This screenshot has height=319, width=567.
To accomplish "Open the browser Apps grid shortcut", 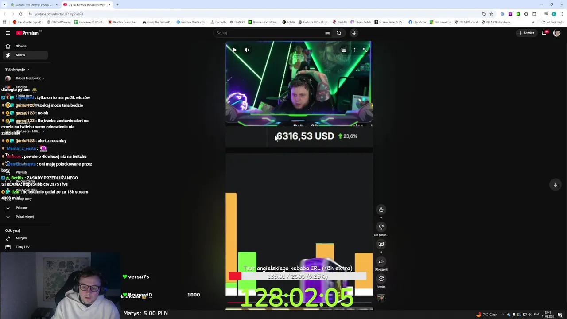I will click(x=4, y=22).
